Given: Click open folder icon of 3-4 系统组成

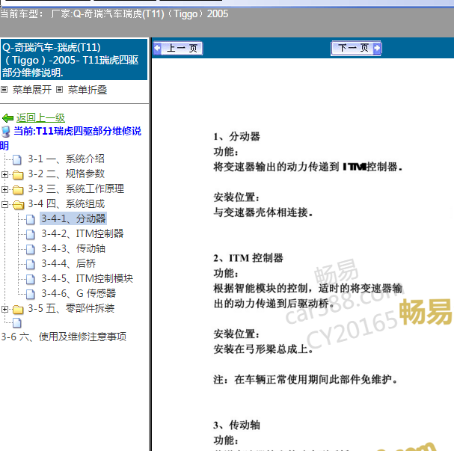Looking at the screenshot, I should pyautogui.click(x=18, y=205).
